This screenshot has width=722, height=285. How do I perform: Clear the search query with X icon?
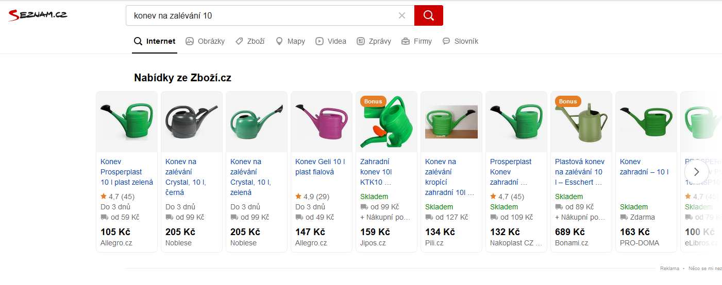402,15
